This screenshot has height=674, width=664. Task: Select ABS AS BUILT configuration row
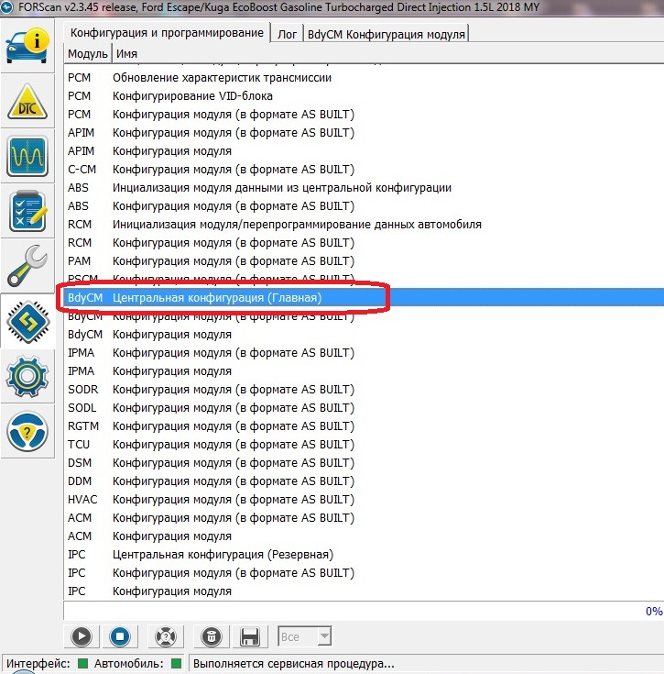(x=364, y=206)
